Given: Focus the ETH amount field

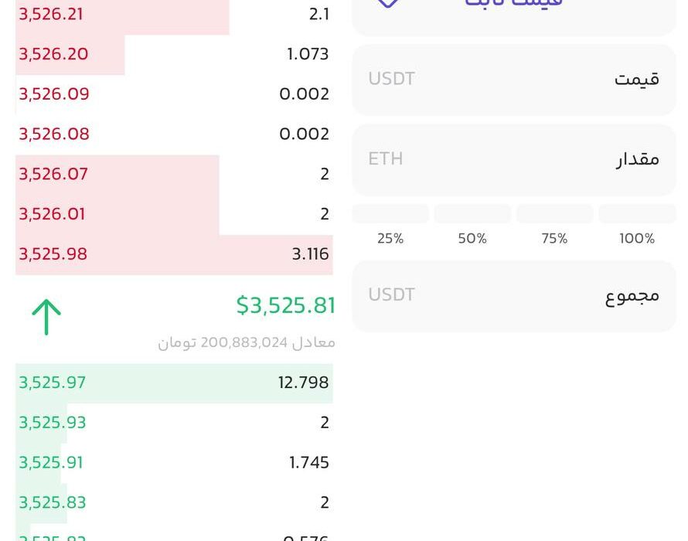Looking at the screenshot, I should point(514,160).
